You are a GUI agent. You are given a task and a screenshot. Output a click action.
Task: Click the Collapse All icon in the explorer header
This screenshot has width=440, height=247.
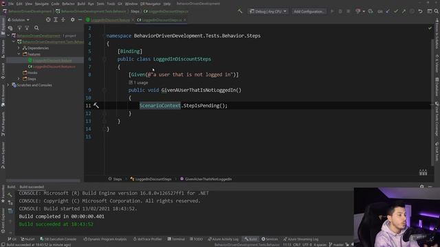tap(63, 20)
